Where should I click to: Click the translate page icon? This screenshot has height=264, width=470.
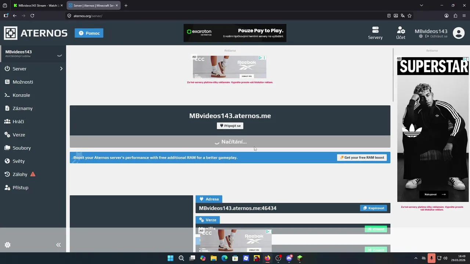[x=403, y=16]
